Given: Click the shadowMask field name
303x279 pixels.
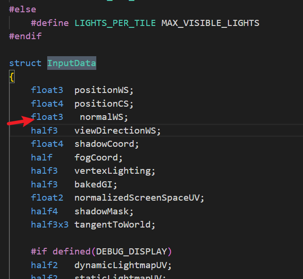Looking at the screenshot, I should (x=104, y=211).
